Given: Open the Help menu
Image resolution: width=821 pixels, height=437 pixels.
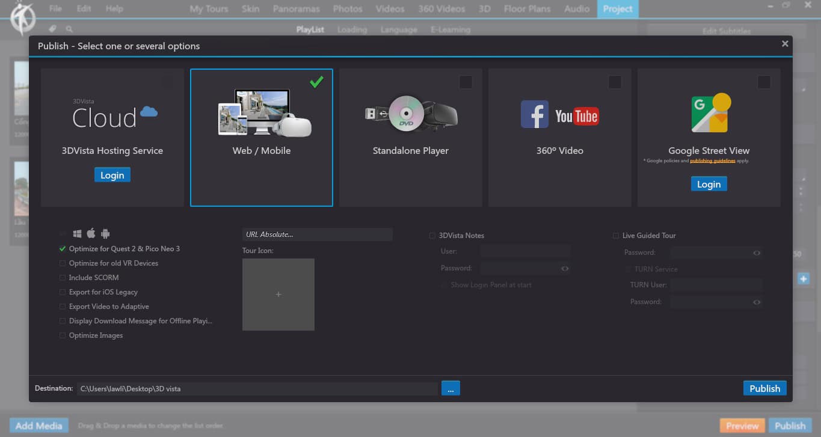Looking at the screenshot, I should pyautogui.click(x=114, y=8).
